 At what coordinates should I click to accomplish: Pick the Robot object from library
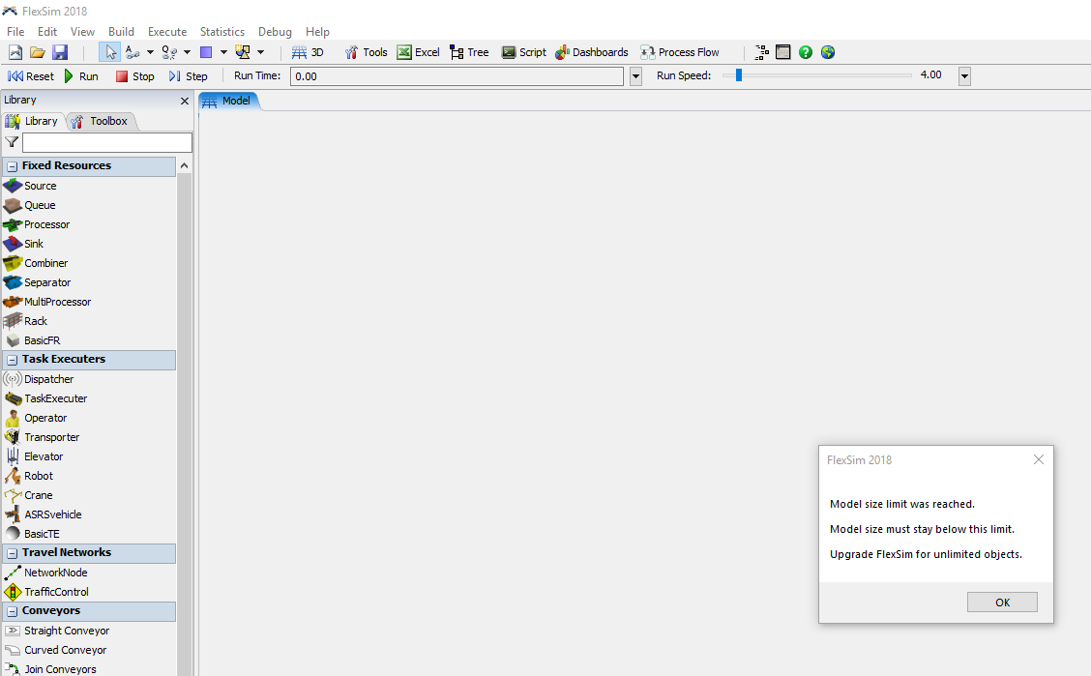click(x=39, y=476)
